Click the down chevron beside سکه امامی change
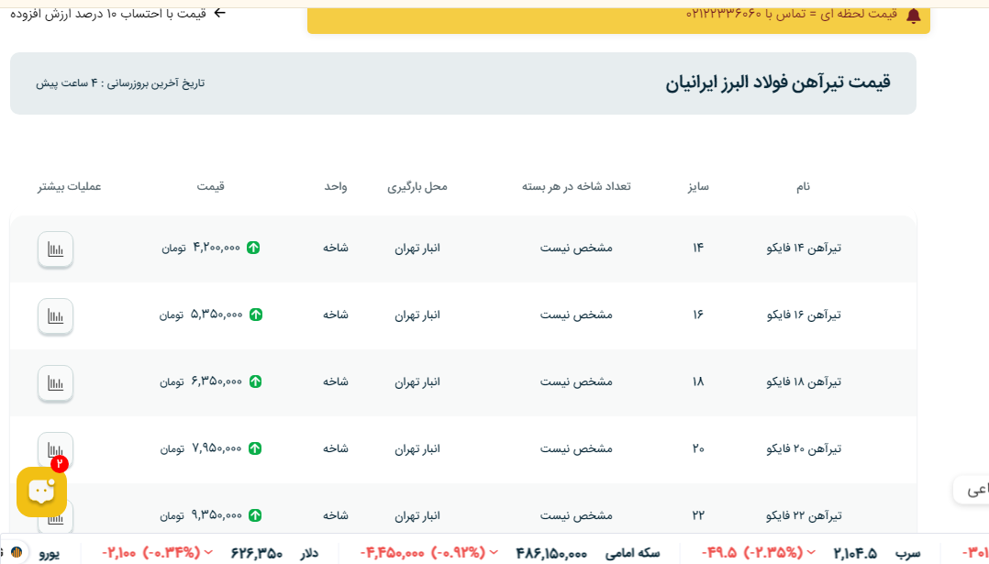This screenshot has width=989, height=564. click(x=493, y=553)
